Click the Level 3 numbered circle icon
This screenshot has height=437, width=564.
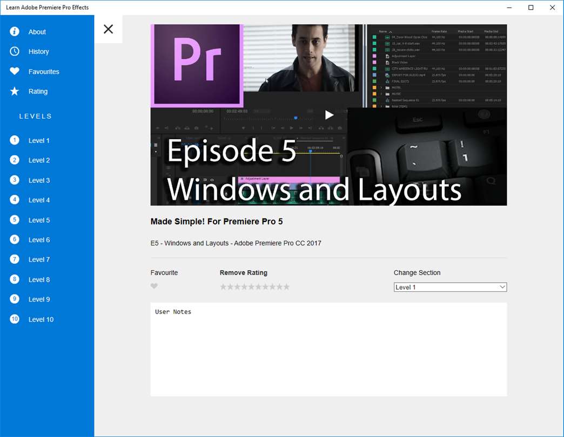15,180
